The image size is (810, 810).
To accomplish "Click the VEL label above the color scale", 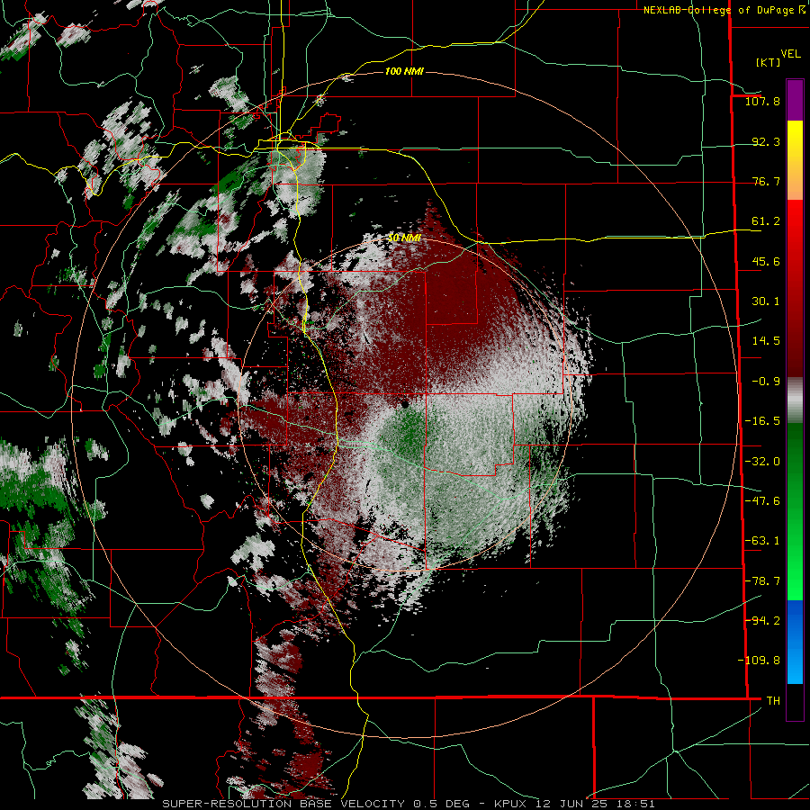I will click(x=790, y=54).
